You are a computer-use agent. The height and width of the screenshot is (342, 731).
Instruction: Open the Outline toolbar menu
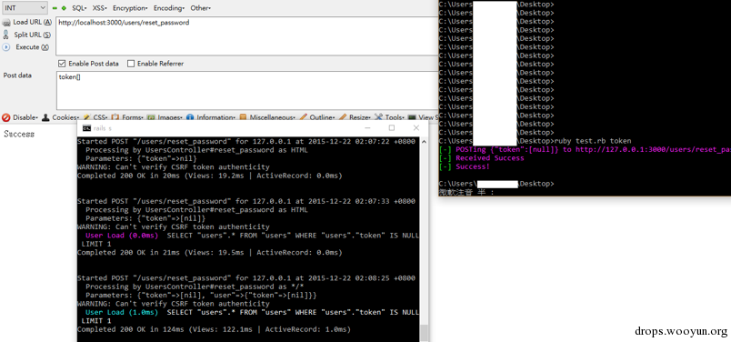pyautogui.click(x=322, y=116)
